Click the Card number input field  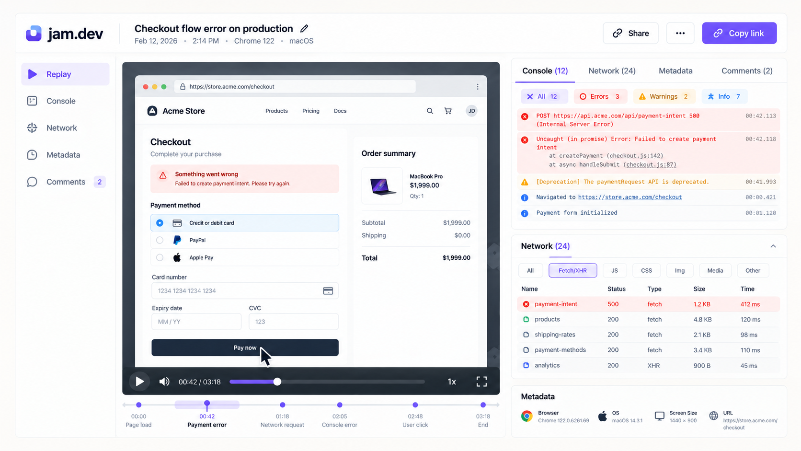(245, 291)
